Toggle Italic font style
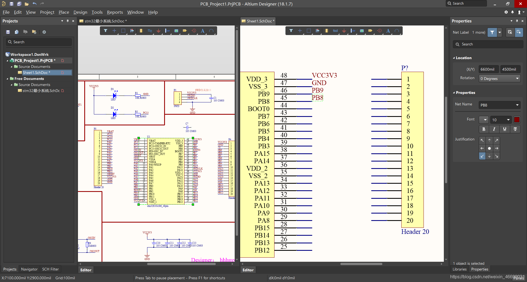The height and width of the screenshot is (282, 527). tap(494, 129)
